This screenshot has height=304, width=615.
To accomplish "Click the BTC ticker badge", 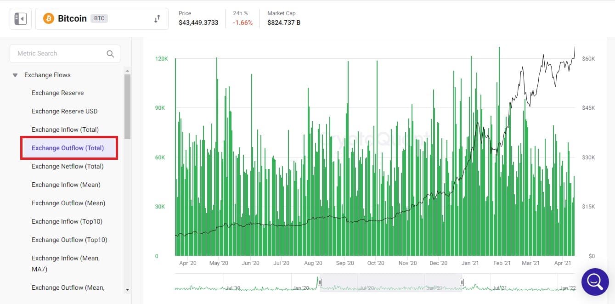I will point(99,19).
